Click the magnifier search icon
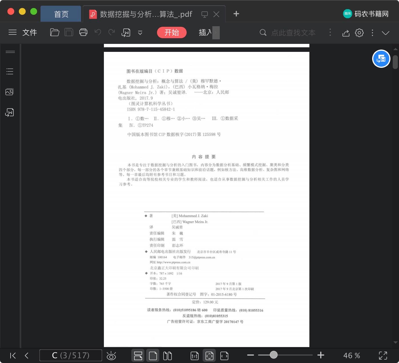The width and height of the screenshot is (399, 363). [x=263, y=33]
